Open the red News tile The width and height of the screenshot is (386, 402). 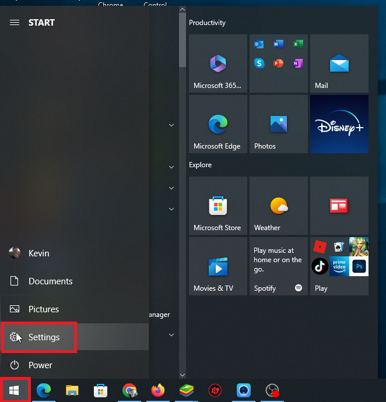(x=339, y=206)
